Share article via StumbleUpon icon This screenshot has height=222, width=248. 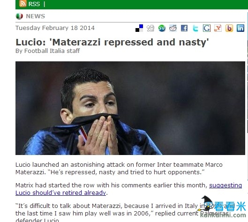162,28
